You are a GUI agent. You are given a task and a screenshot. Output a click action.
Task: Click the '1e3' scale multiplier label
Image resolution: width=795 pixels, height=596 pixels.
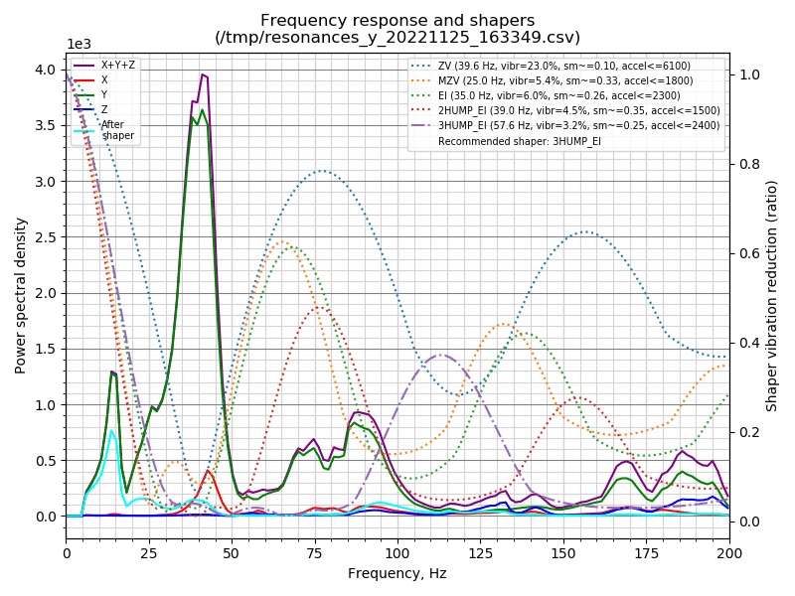pyautogui.click(x=79, y=45)
